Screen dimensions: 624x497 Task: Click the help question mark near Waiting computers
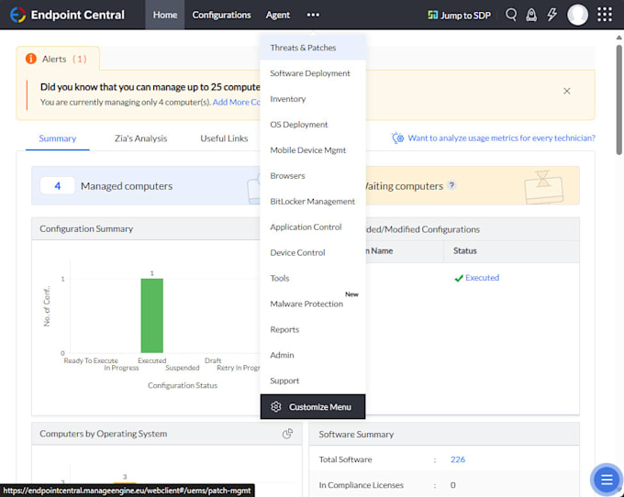[451, 185]
